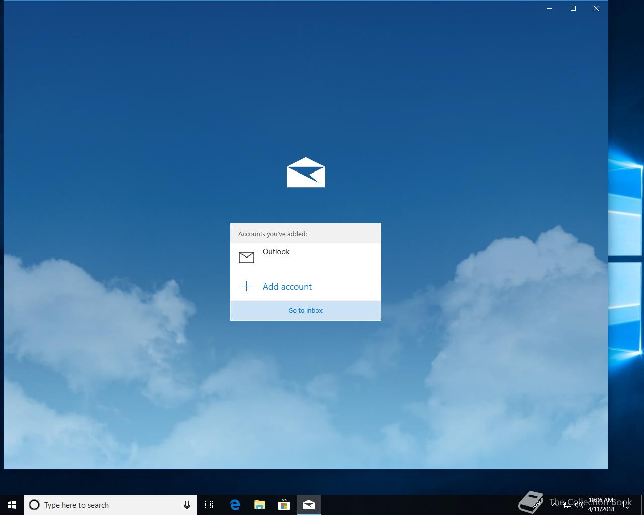Open Microsoft Store from the taskbar

pyautogui.click(x=284, y=505)
